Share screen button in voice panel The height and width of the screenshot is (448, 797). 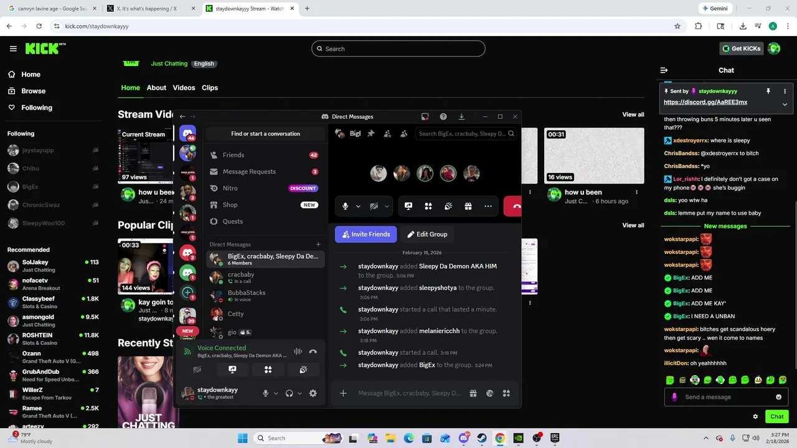coord(232,370)
